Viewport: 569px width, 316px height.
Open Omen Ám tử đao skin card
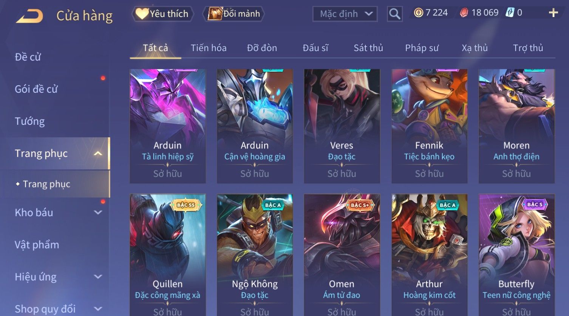[x=342, y=255]
